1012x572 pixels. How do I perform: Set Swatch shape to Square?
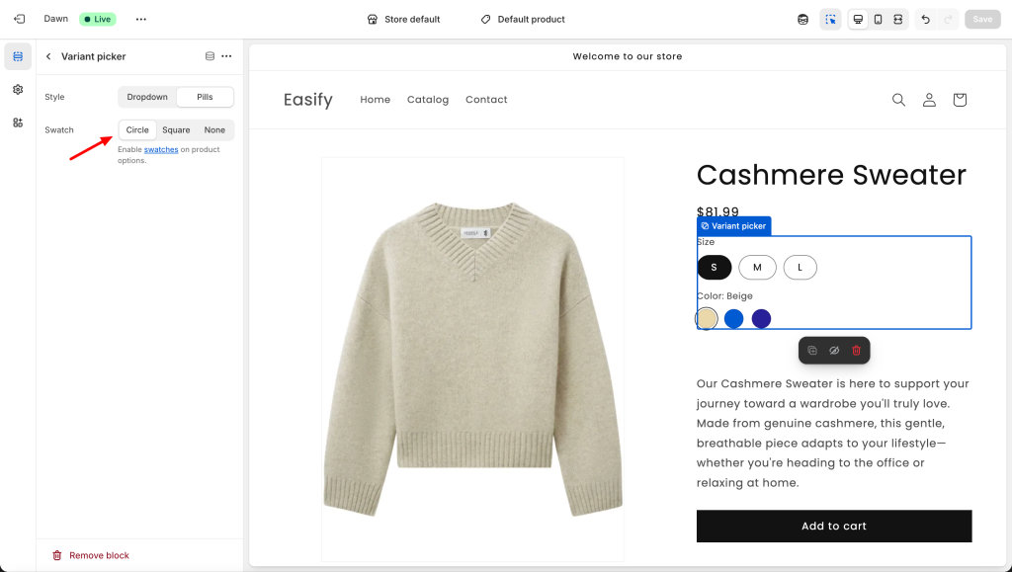tap(176, 129)
